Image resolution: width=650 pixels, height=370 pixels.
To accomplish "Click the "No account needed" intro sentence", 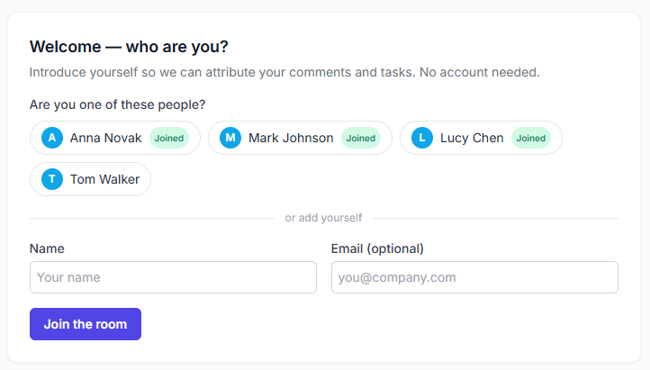I will (480, 72).
